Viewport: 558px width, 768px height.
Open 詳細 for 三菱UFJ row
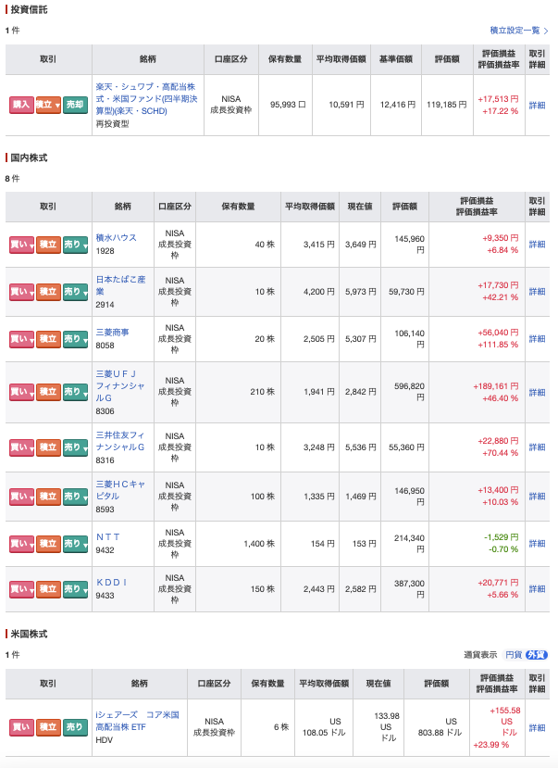coord(537,392)
